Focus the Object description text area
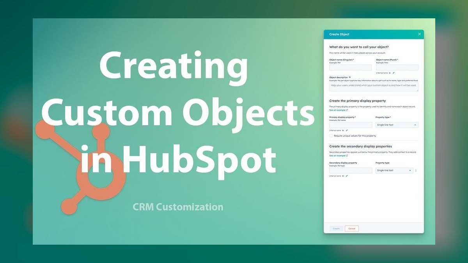 pyautogui.click(x=374, y=87)
